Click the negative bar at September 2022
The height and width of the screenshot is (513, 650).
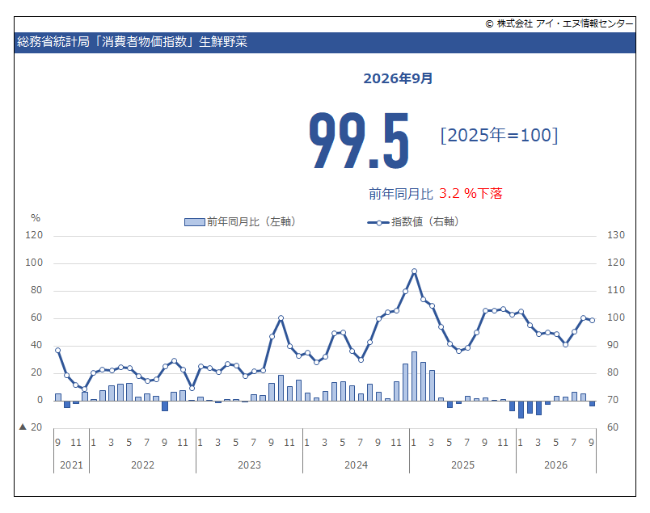[165, 406]
